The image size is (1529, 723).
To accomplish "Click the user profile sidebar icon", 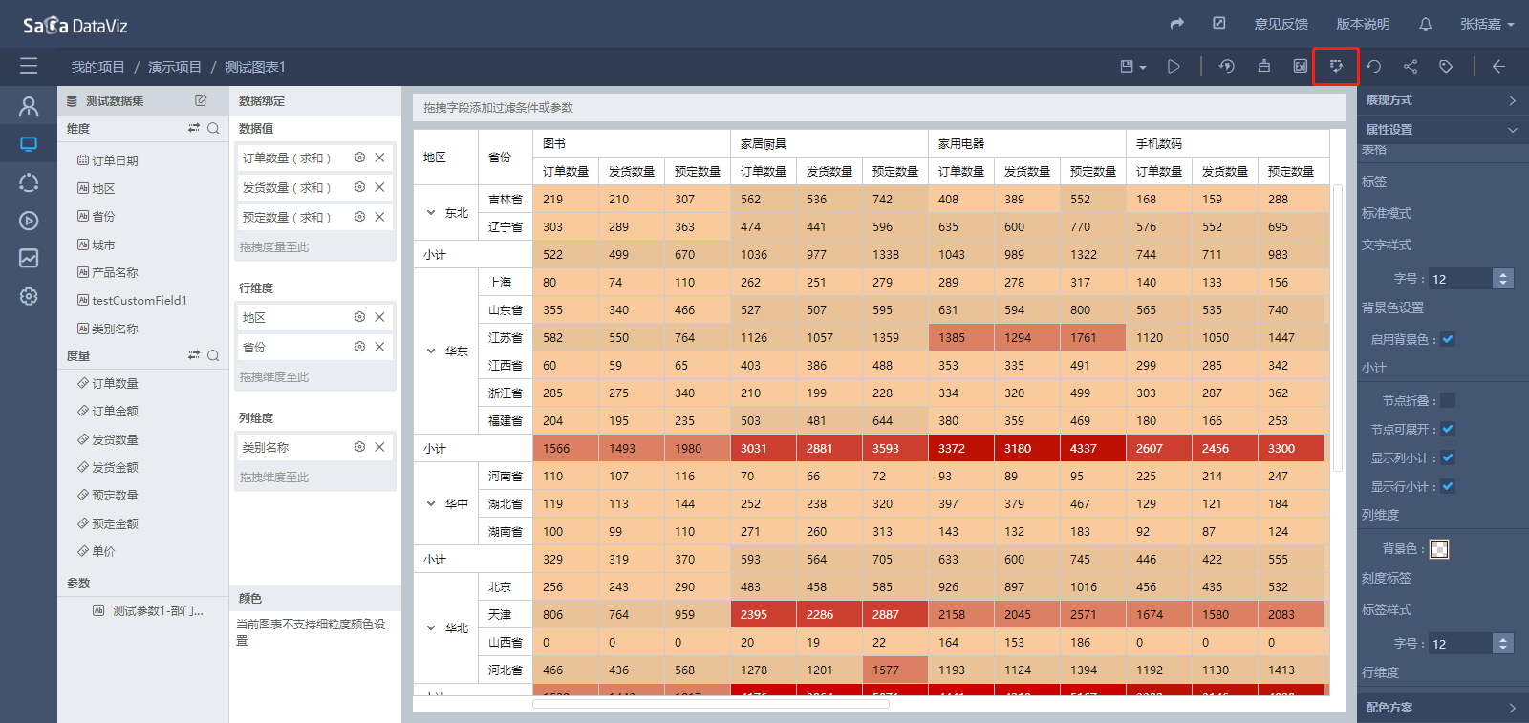I will [29, 106].
